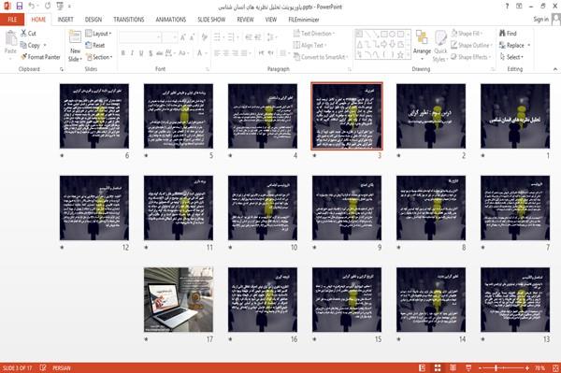561x373 pixels.
Task: Open the Select dropdown in Editing group
Action: click(x=511, y=57)
